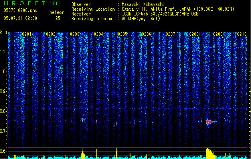
Task: Click the Observer field label
Action: pos(81,4)
